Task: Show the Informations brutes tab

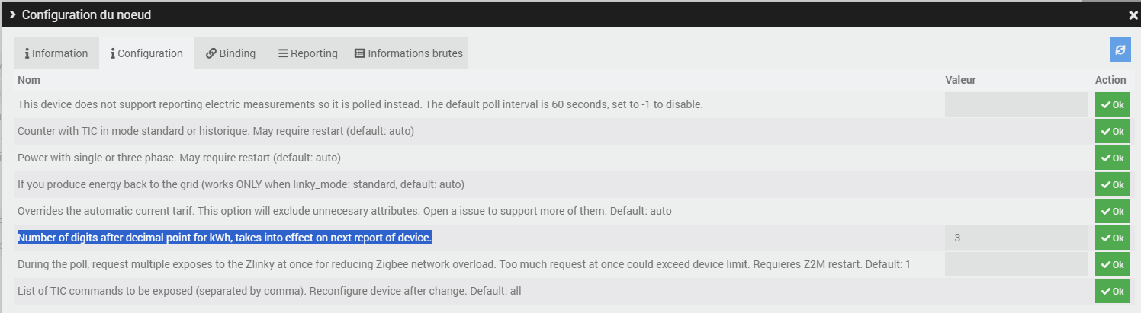Action: click(408, 53)
